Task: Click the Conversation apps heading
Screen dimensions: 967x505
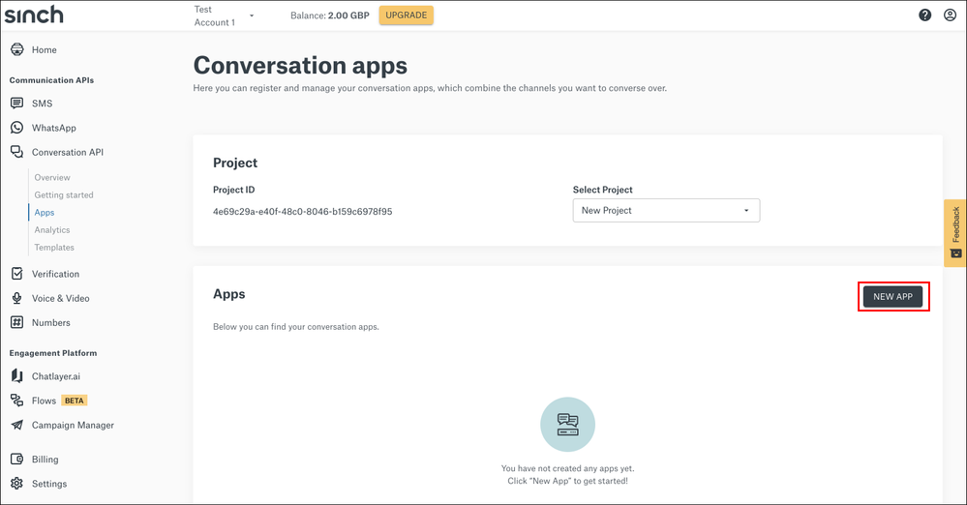Action: pyautogui.click(x=300, y=66)
